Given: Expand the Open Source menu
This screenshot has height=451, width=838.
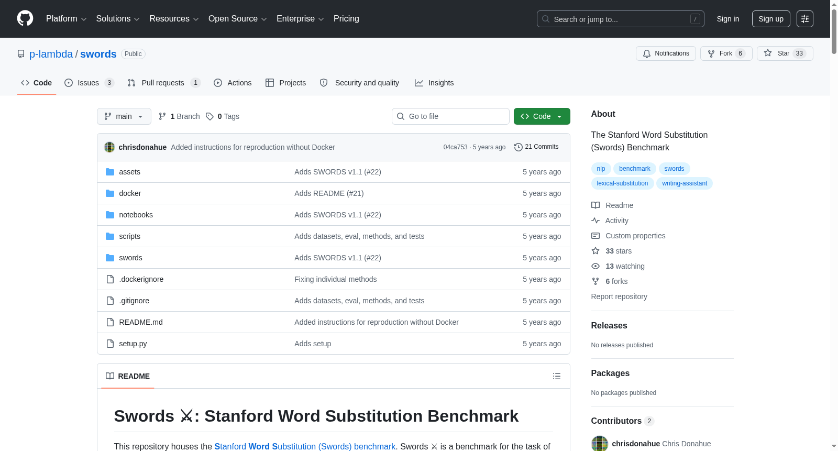Looking at the screenshot, I should (238, 19).
